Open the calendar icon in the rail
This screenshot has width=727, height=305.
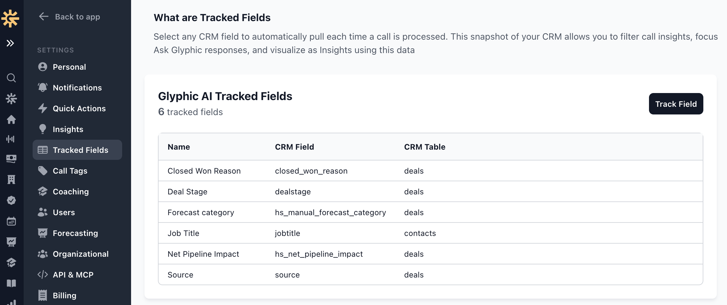tap(12, 221)
